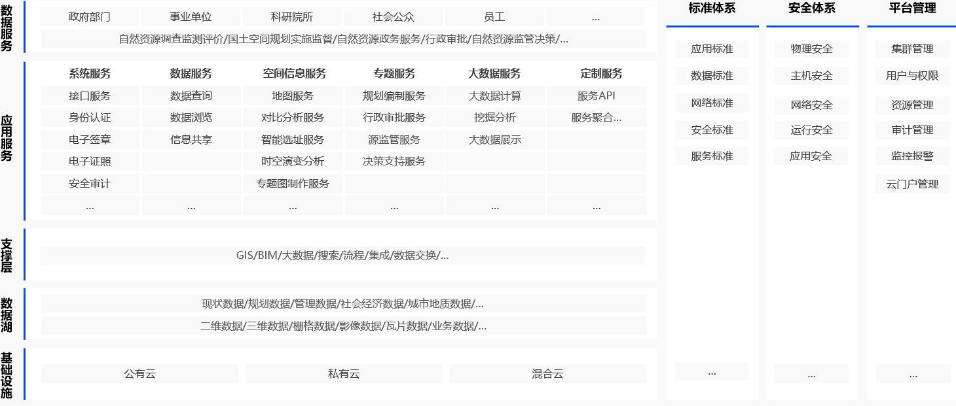The height and width of the screenshot is (406, 956).
Task: Select 规划编制服务 entry
Action: click(394, 96)
